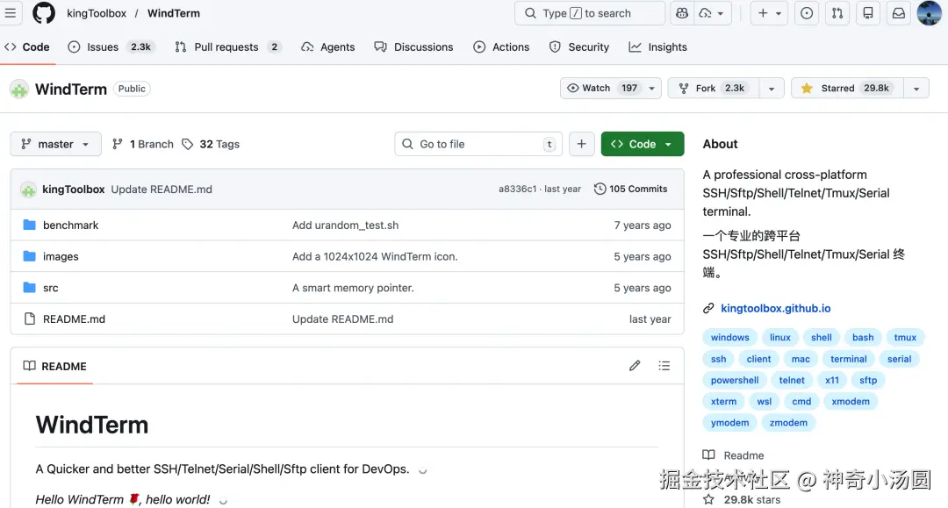
Task: Open the issues icon in header
Action: pyautogui.click(x=807, y=13)
